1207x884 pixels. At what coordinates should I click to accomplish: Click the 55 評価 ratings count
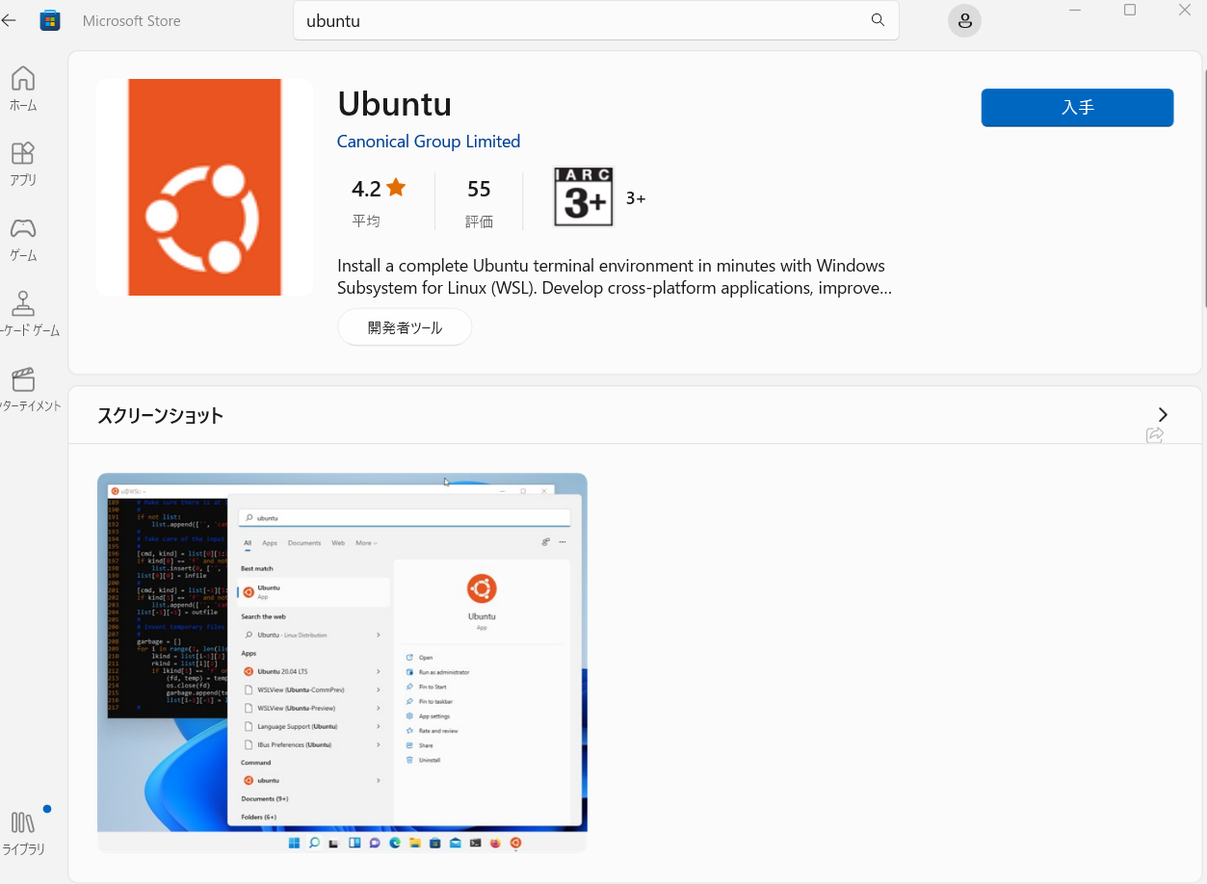(479, 203)
